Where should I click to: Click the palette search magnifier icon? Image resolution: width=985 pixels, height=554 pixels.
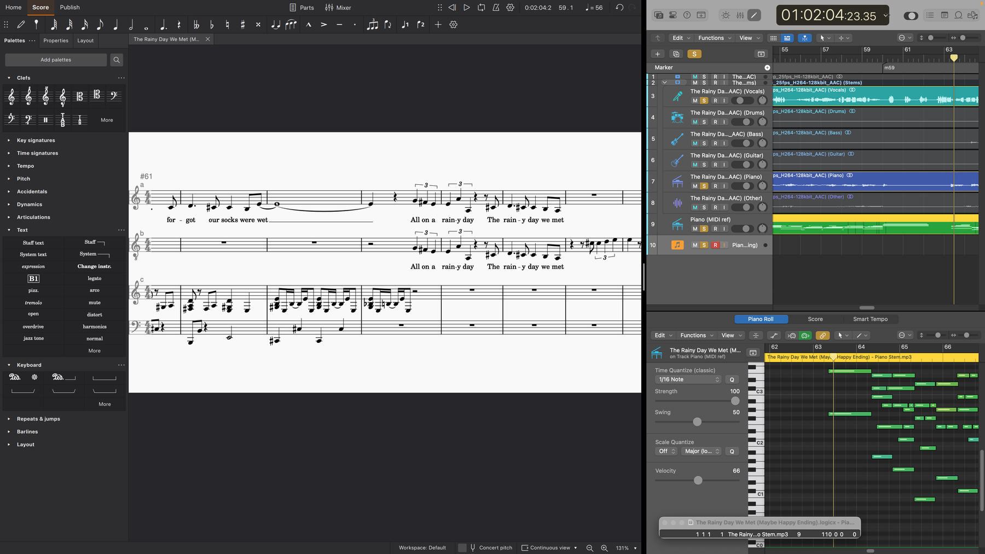[x=117, y=60]
